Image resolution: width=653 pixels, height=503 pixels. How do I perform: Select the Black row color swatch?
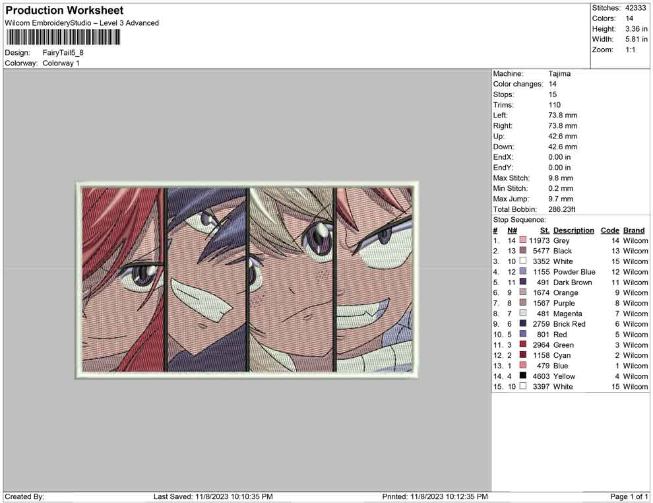(522, 251)
